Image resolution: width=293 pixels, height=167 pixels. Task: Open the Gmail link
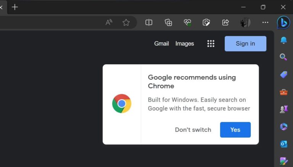pos(161,44)
